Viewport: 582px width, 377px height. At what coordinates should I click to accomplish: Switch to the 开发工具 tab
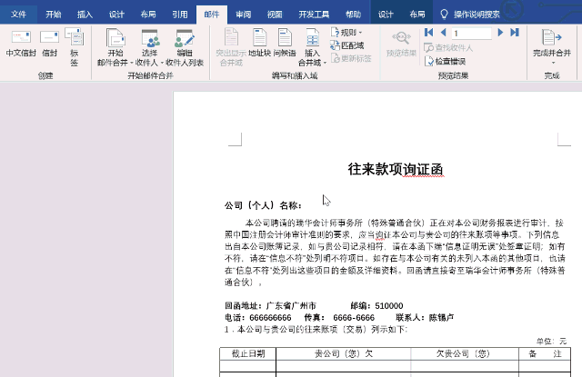314,15
